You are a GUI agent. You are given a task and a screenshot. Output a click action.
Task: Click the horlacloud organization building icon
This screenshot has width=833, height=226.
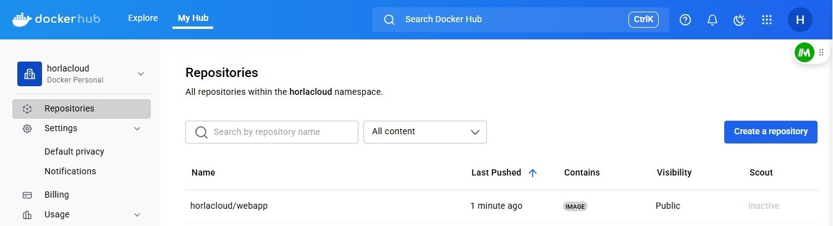[x=29, y=74]
